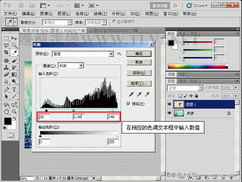This screenshot has height=182, width=242.
Task: Open the Levels preset options icon
Action: pos(119,54)
